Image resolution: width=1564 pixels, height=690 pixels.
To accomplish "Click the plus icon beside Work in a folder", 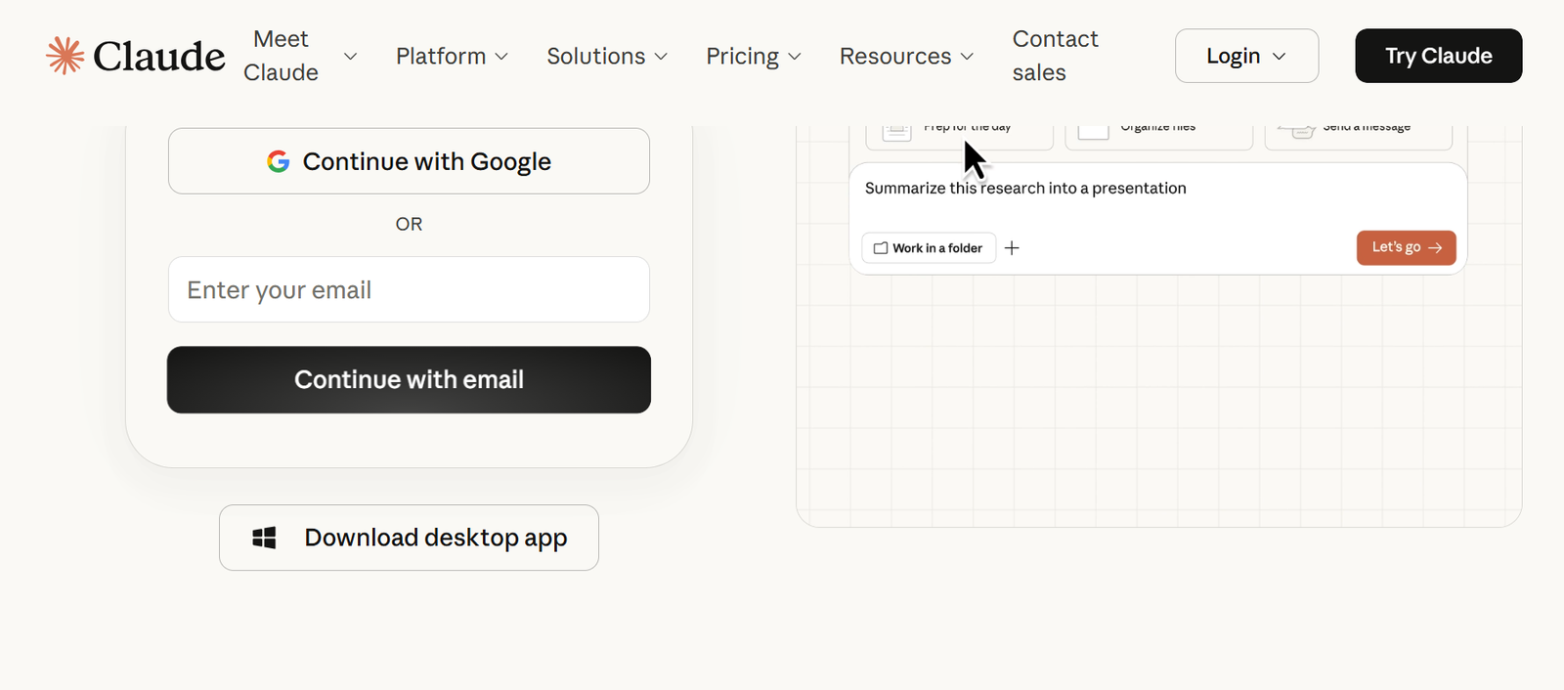I will (x=1012, y=248).
